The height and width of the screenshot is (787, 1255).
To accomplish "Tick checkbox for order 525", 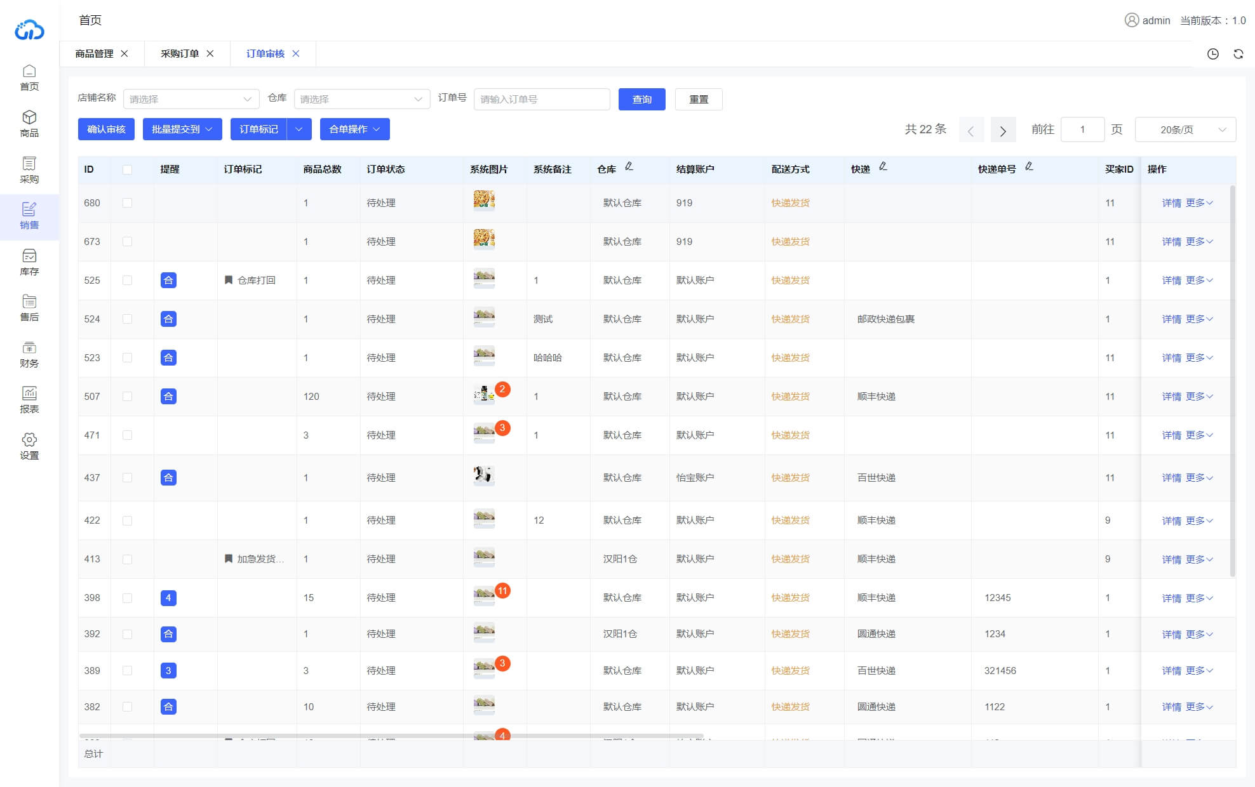I will coord(127,281).
